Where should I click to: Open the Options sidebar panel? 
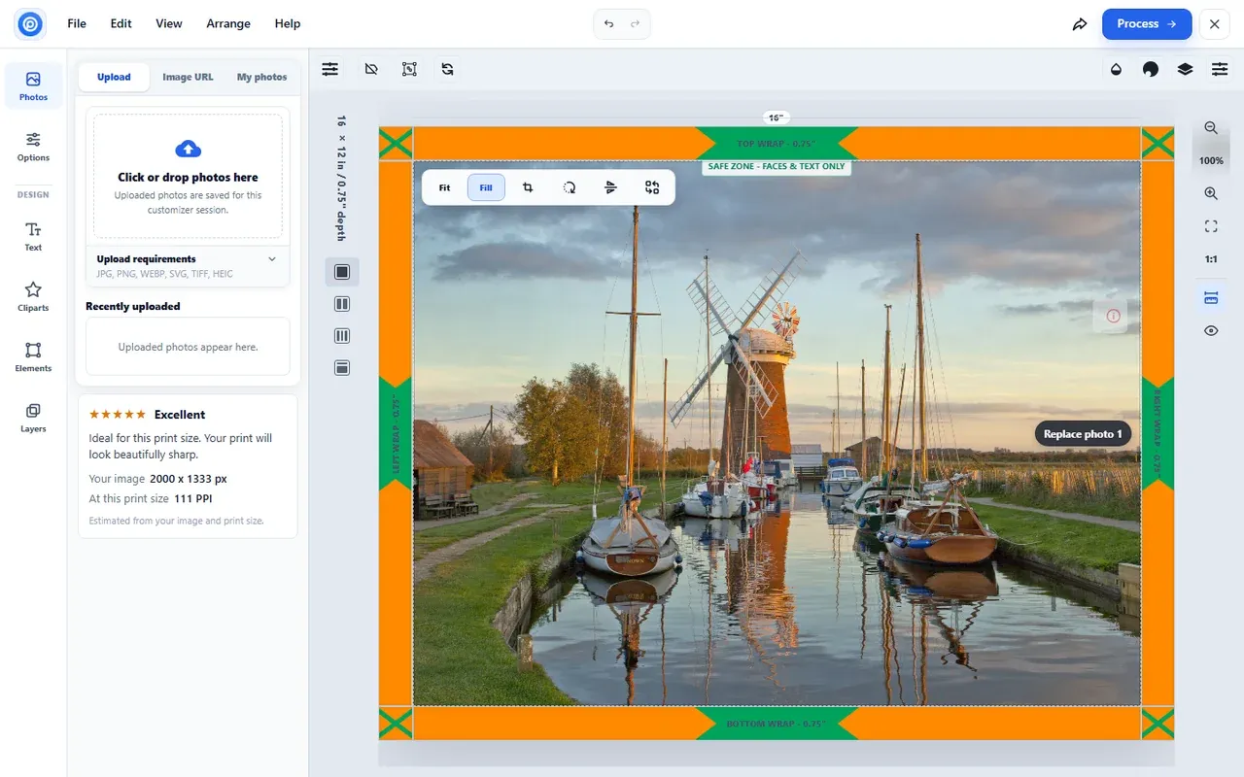click(x=33, y=147)
